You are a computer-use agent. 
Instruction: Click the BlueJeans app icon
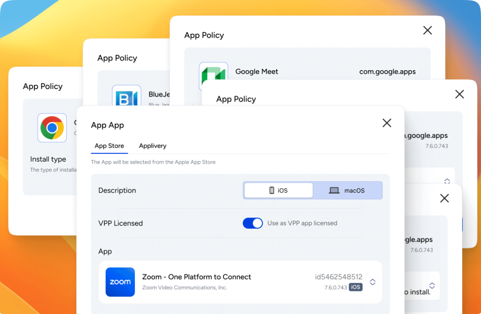pos(126,97)
